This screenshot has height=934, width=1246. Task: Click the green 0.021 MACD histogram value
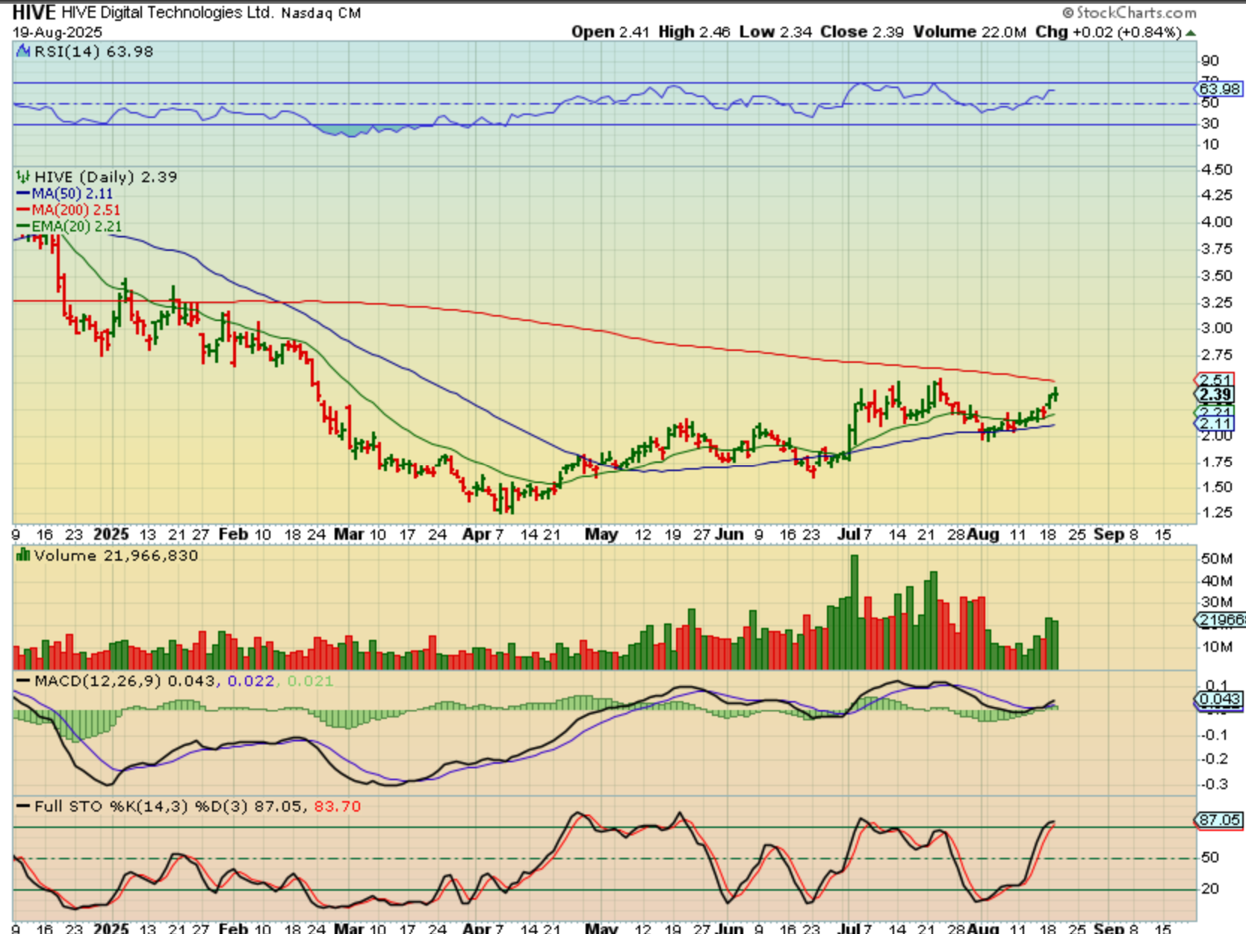pyautogui.click(x=310, y=681)
